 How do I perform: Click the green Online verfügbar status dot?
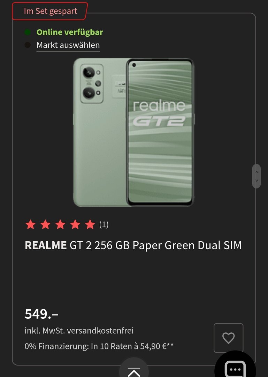(28, 32)
